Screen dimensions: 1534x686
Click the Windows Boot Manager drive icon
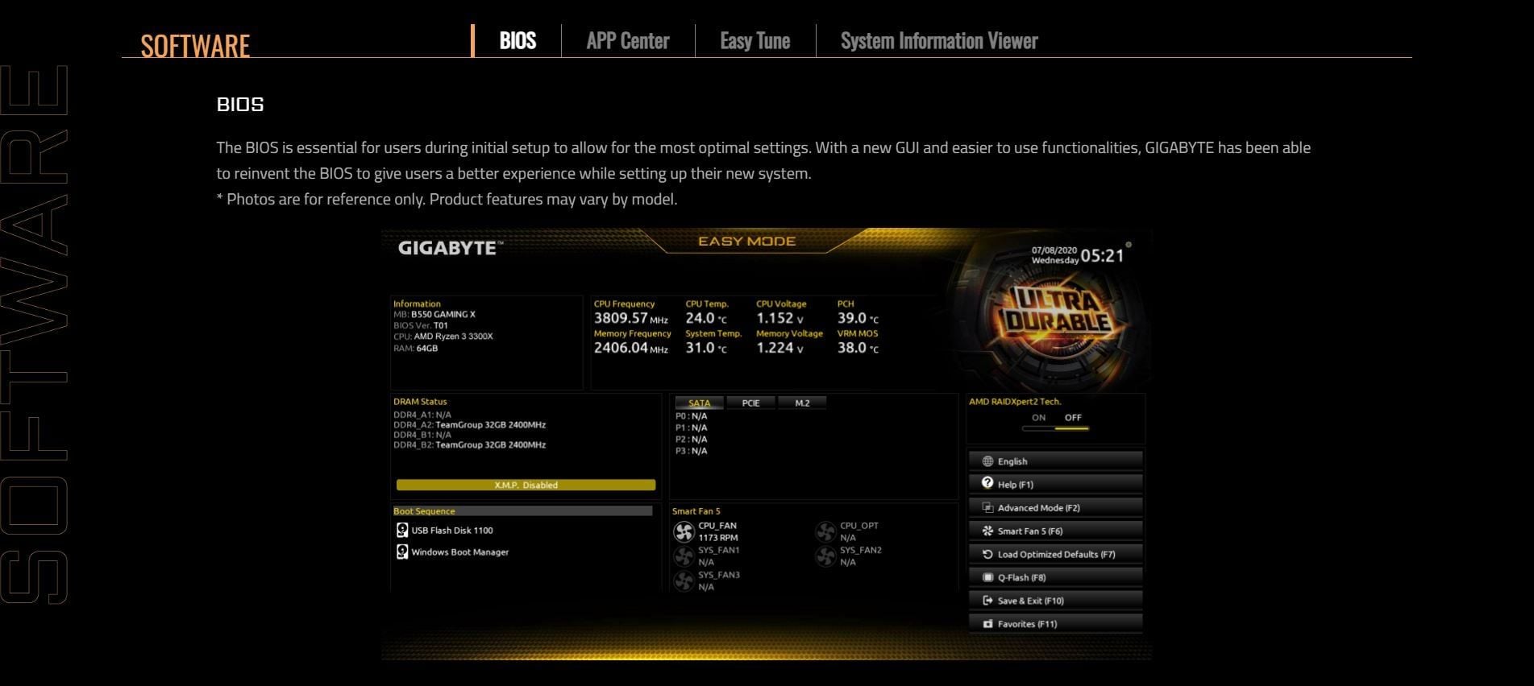[402, 552]
